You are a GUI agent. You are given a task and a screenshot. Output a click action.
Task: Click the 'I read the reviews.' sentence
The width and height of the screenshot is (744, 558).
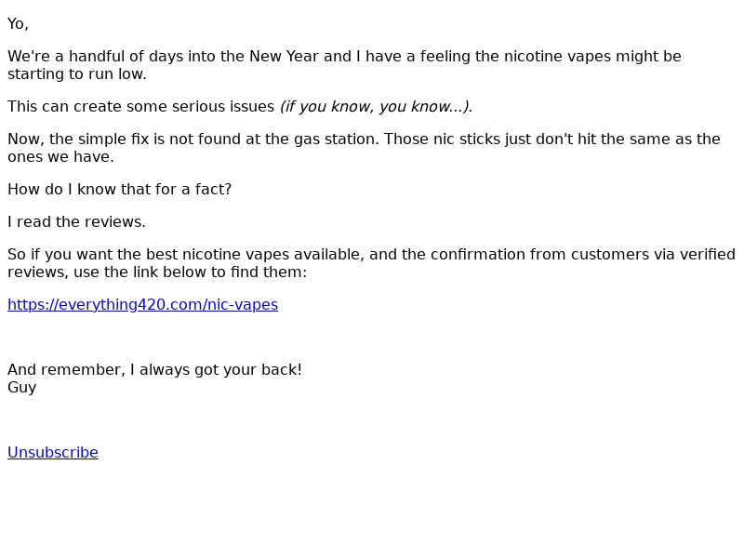point(76,222)
